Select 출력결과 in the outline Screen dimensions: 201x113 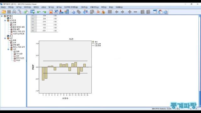[x=9, y=16]
